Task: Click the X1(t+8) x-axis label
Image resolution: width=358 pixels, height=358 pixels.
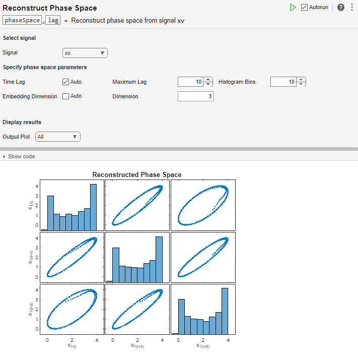Action: pyautogui.click(x=203, y=346)
